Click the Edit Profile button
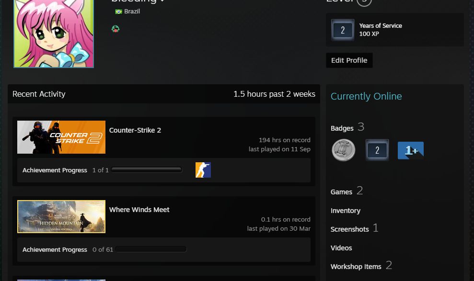Screen dimensions: 474x281 click(x=349, y=60)
